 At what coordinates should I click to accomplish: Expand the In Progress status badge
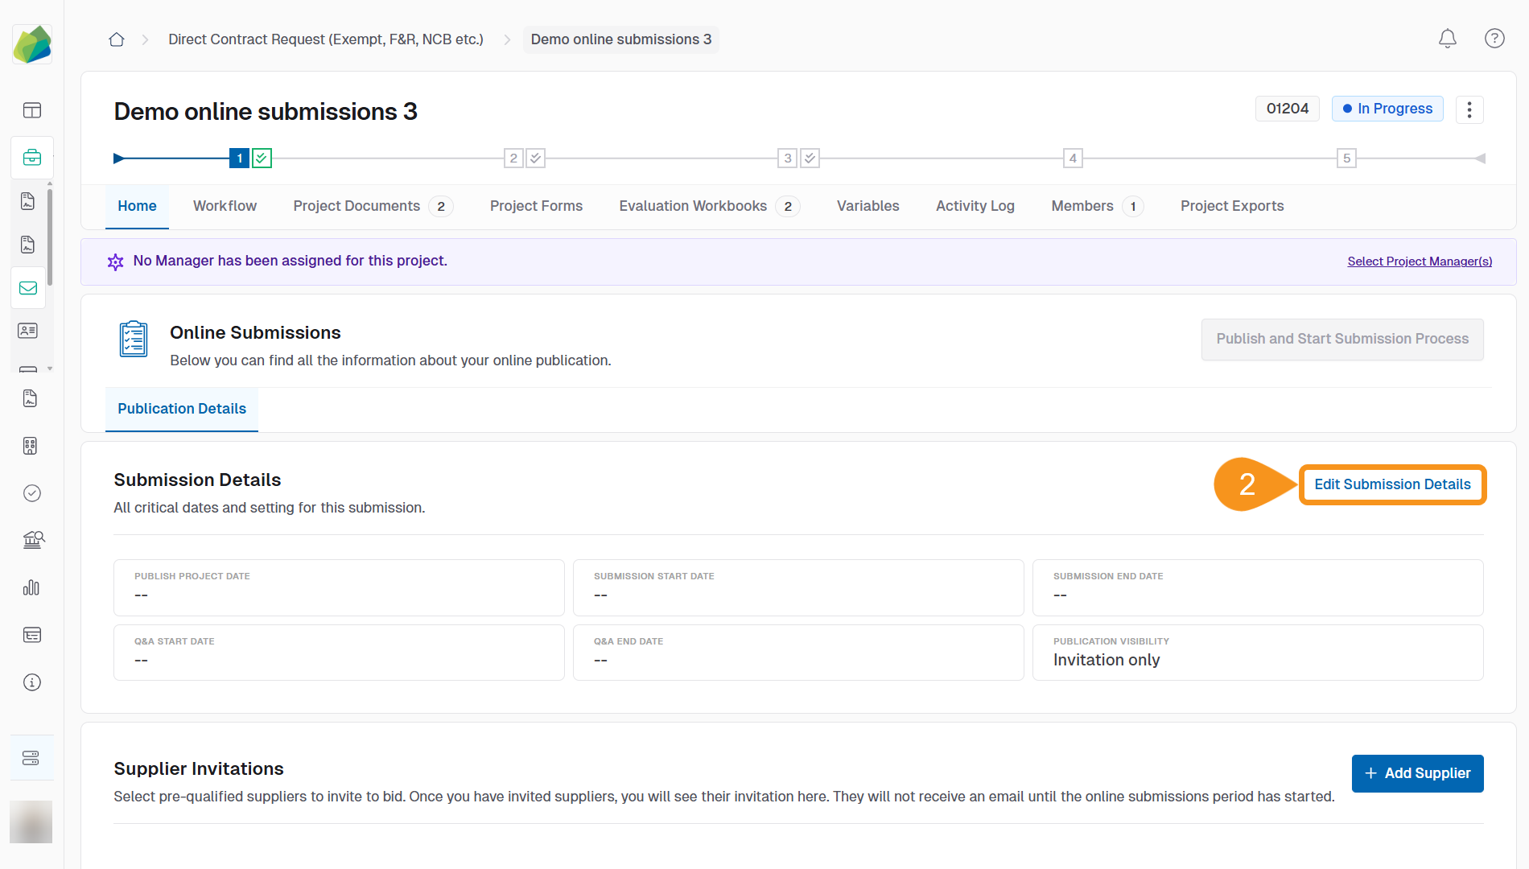[x=1387, y=109]
